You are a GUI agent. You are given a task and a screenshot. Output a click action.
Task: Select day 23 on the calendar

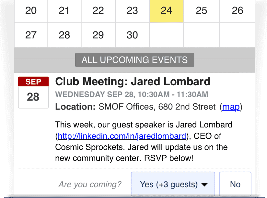coord(132,11)
